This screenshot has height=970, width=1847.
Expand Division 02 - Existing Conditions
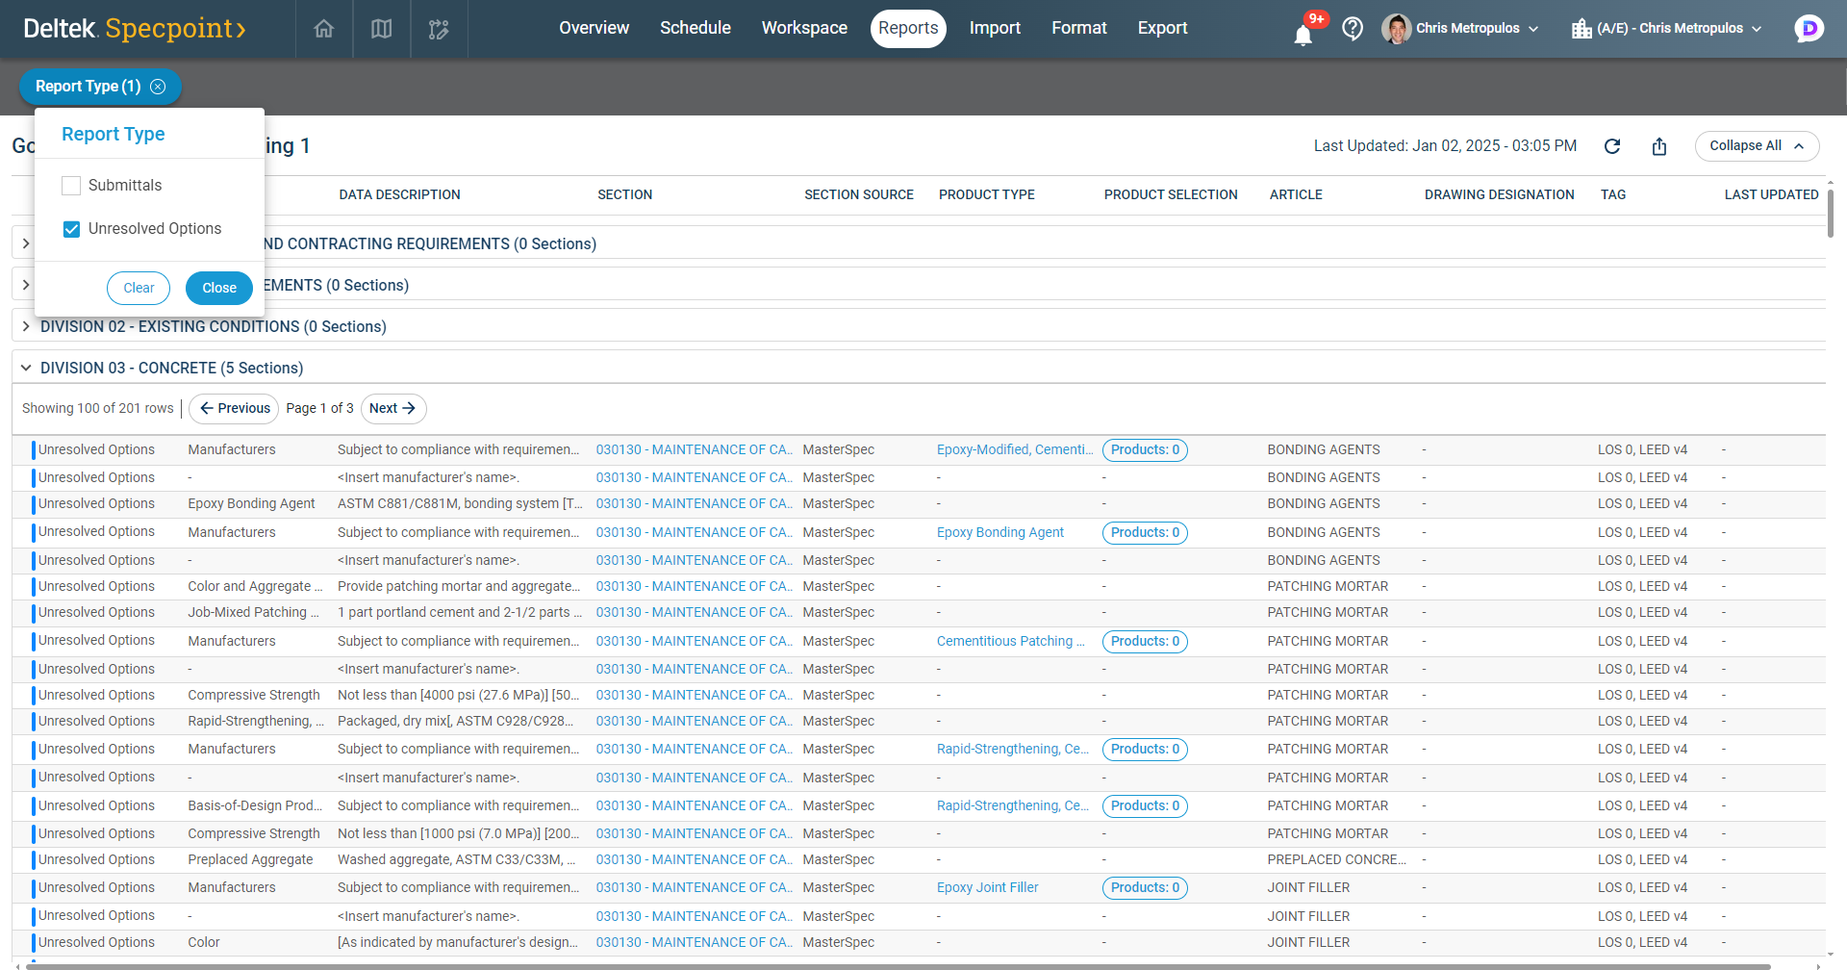point(26,327)
